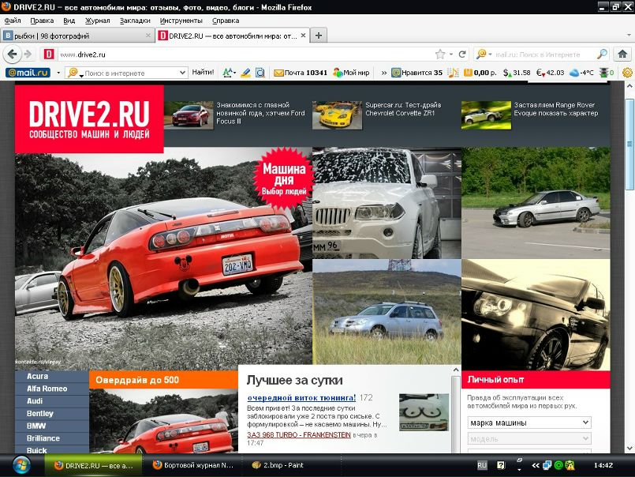The image size is (635, 477).
Task: Click the DRIVE2.RU red logo
Action: pyautogui.click(x=89, y=118)
